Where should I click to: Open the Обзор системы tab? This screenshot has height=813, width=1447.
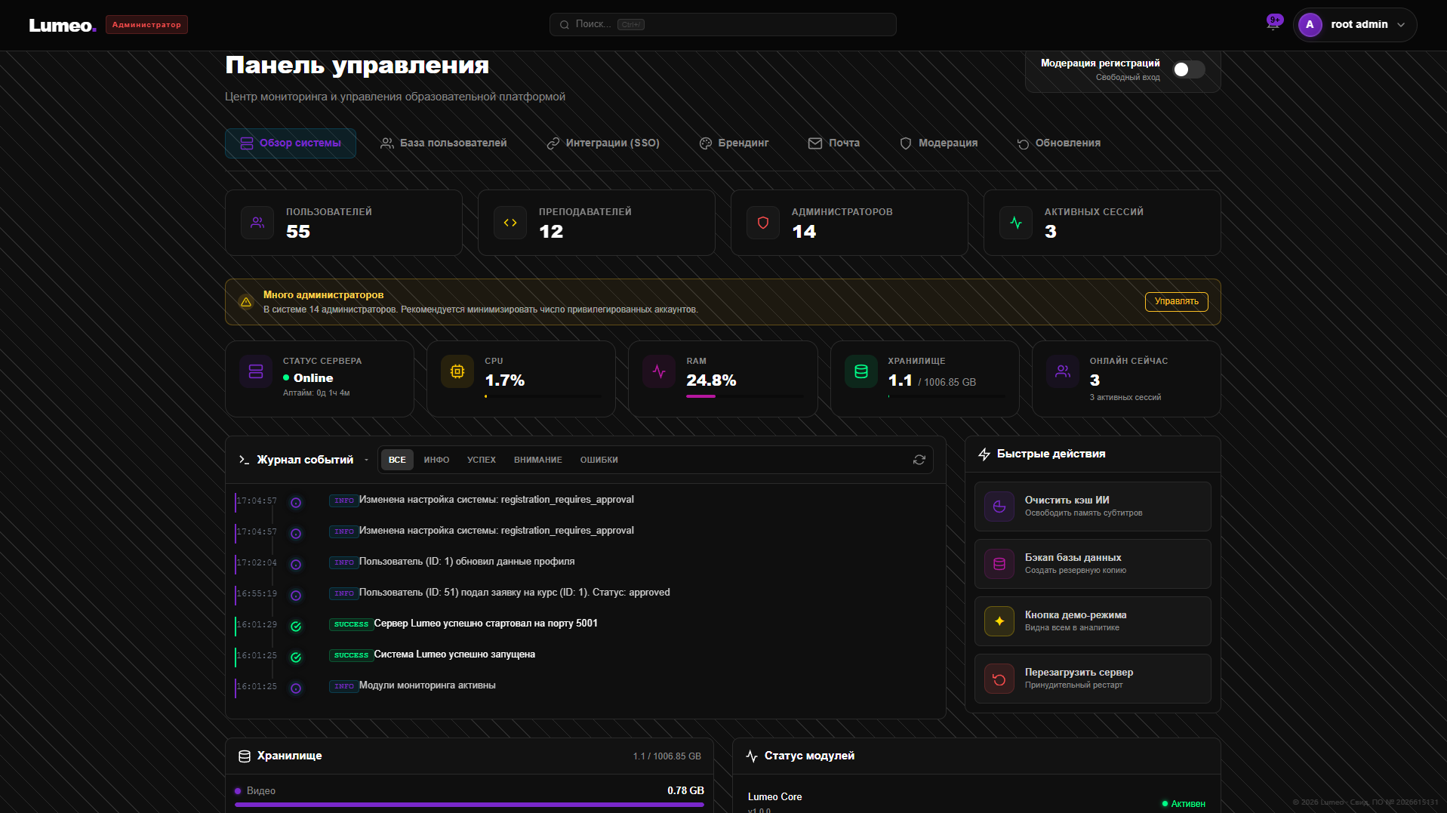point(291,143)
